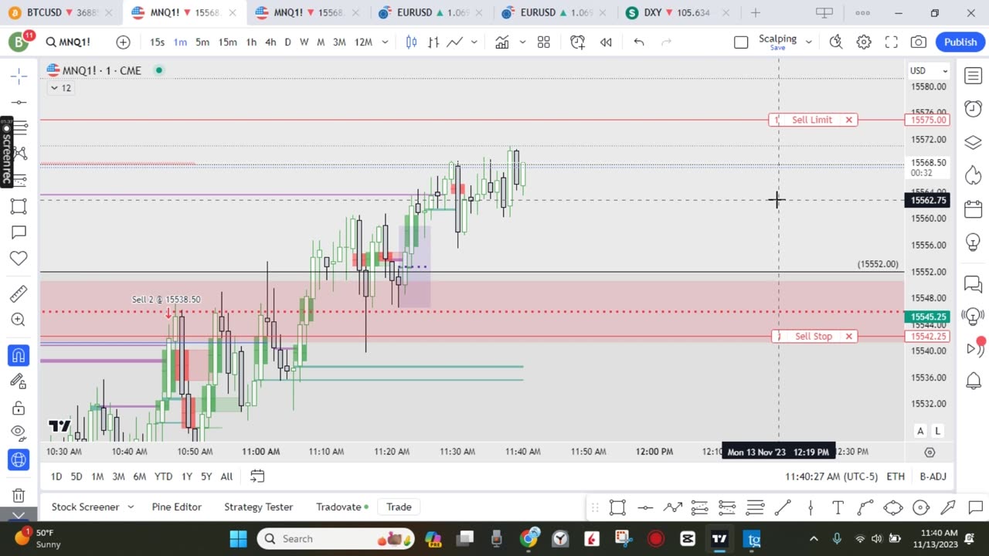The image size is (989, 556).
Task: Undo the last chart action
Action: 639,42
